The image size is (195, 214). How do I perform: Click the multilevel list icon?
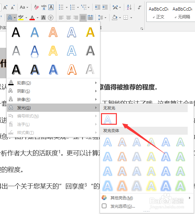[x=84, y=7]
